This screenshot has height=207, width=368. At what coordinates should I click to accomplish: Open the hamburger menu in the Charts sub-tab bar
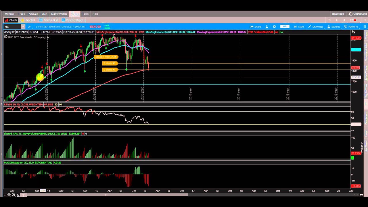[x=364, y=20]
